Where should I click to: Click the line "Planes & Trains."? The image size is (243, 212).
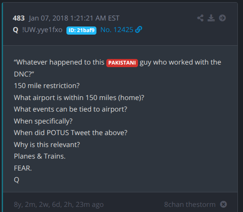[x=40, y=156]
